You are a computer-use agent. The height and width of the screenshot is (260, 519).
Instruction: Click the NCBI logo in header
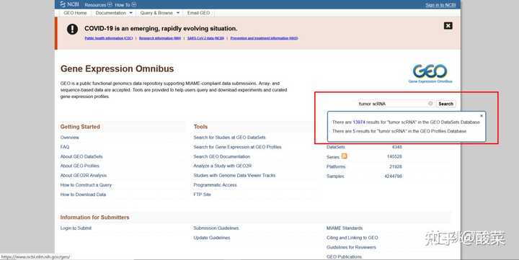point(69,4)
